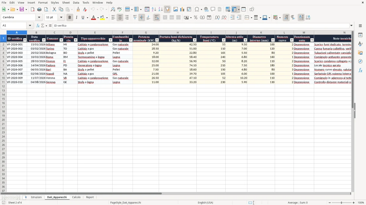The image size is (366, 205).
Task: Run the spelling check
Action: (x=120, y=9)
